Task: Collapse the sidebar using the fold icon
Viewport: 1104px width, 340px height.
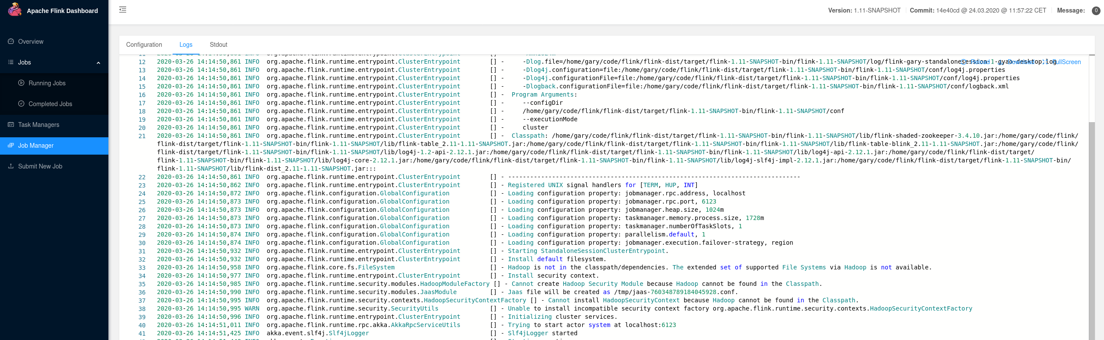Action: click(123, 10)
